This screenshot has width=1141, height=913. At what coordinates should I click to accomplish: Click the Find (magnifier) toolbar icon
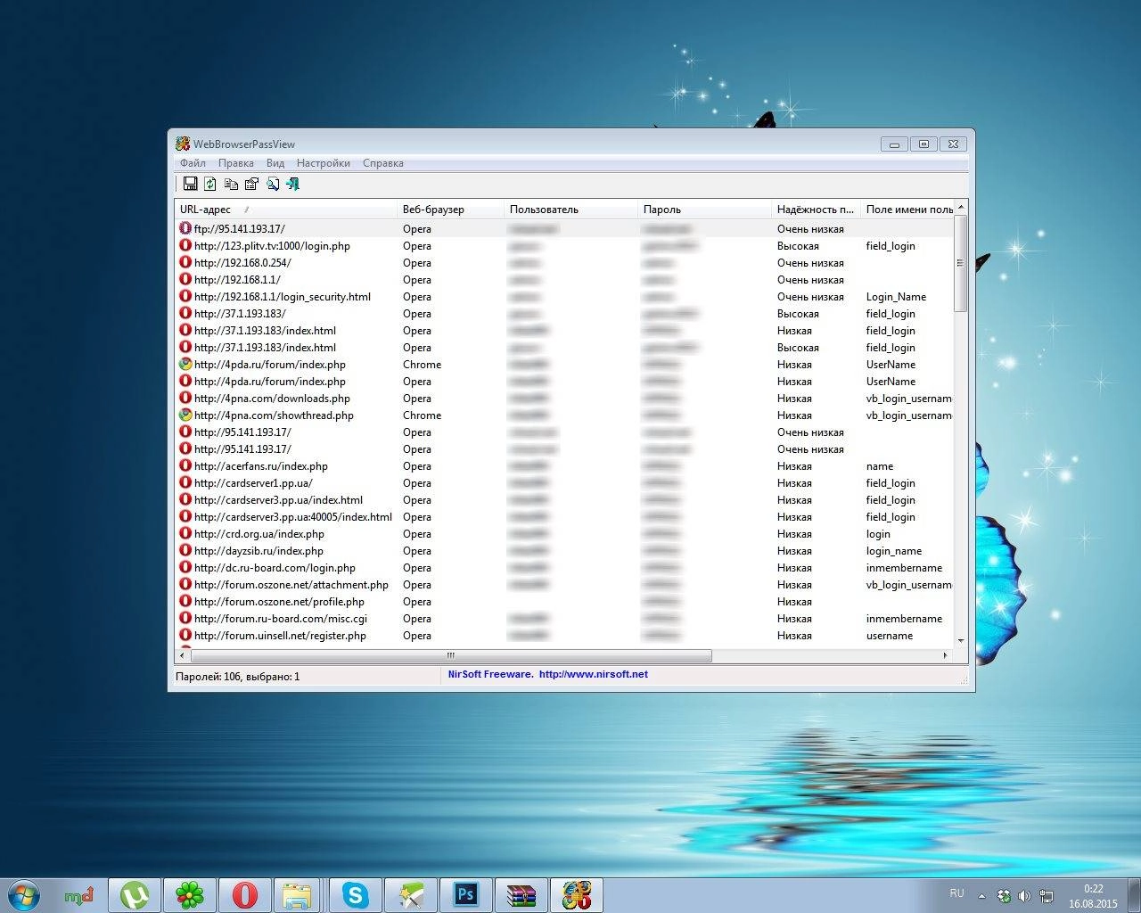coord(272,184)
